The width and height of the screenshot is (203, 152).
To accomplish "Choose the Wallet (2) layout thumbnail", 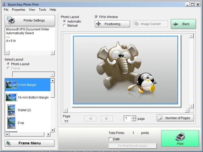I will 11,110.
